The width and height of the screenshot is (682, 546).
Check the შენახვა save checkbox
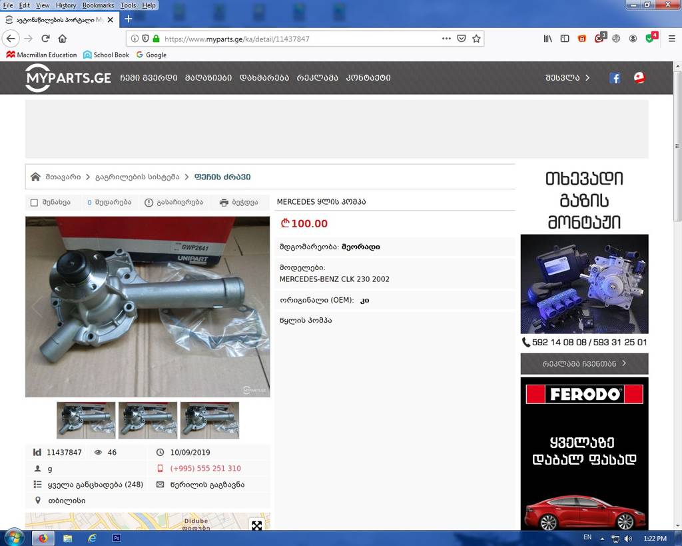pyautogui.click(x=35, y=203)
